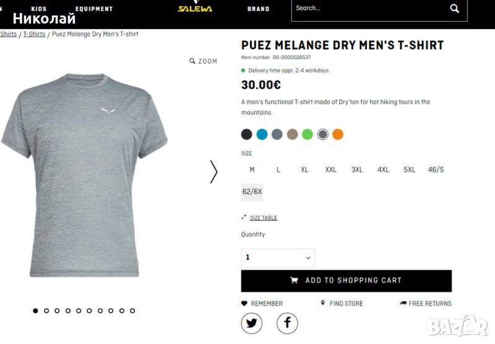495x344 pixels.
Task: Open the Equipment menu
Action: [94, 9]
